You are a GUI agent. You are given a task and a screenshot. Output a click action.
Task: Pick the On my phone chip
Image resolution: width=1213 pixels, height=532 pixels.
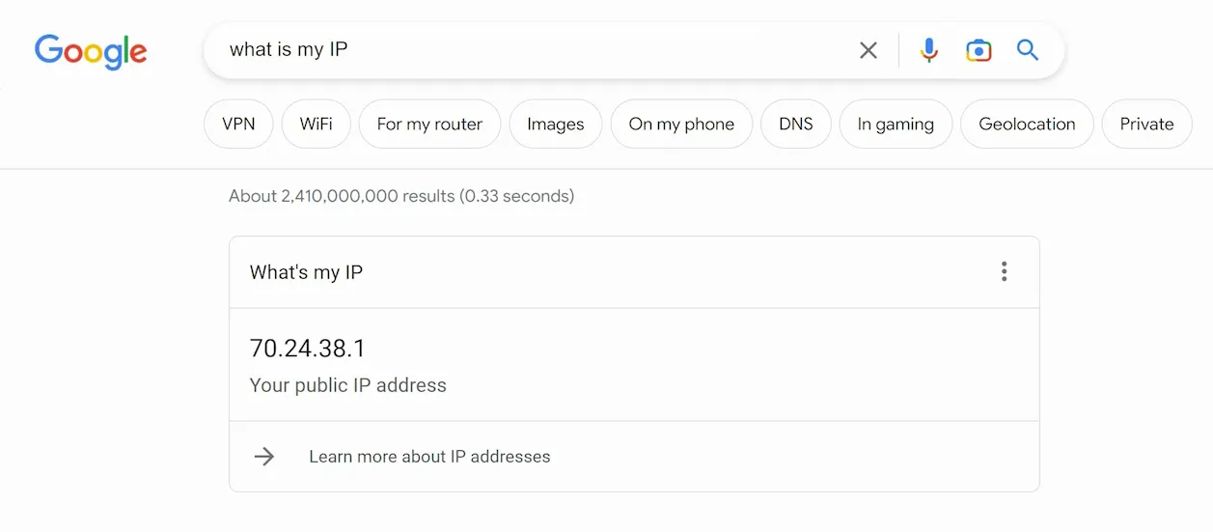681,124
